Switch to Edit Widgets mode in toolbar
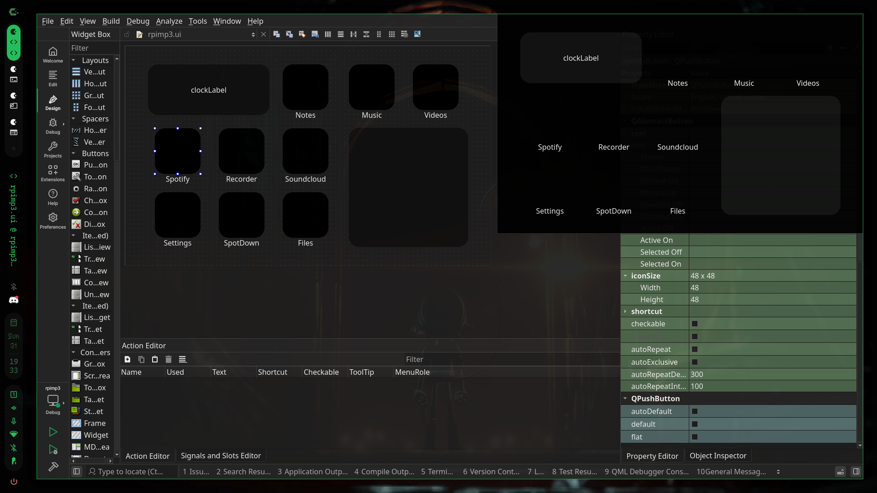877x493 pixels. click(x=276, y=34)
